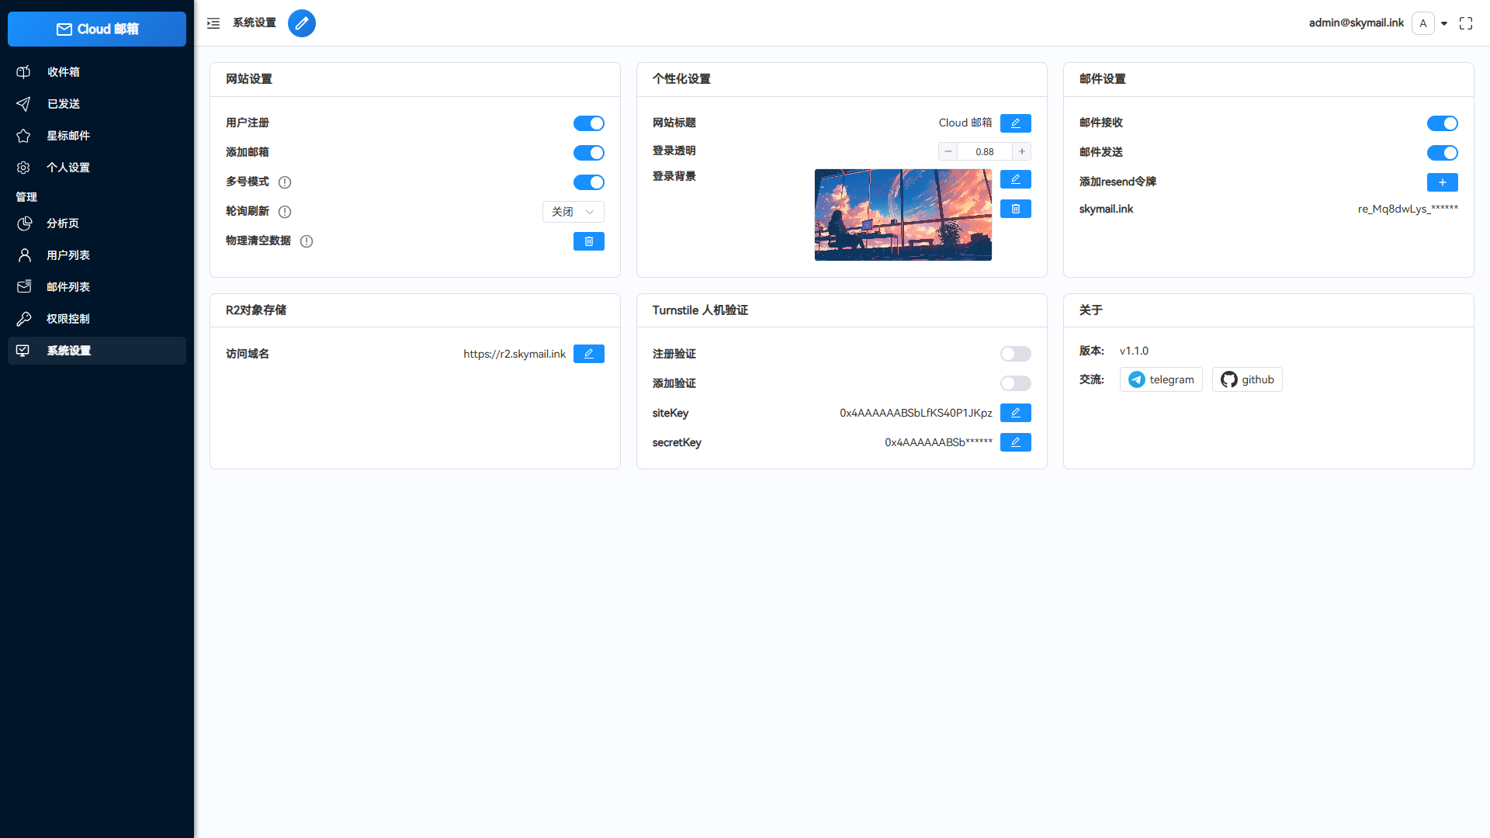
Task: Show info tooltip icon for 多号模式
Action: click(285, 182)
